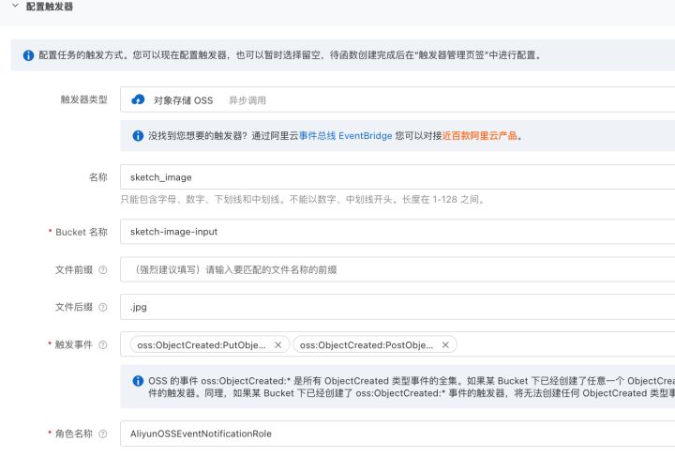Click the 文件后缀 field containing .jpg
This screenshot has height=457, width=675.
tap(397, 307)
